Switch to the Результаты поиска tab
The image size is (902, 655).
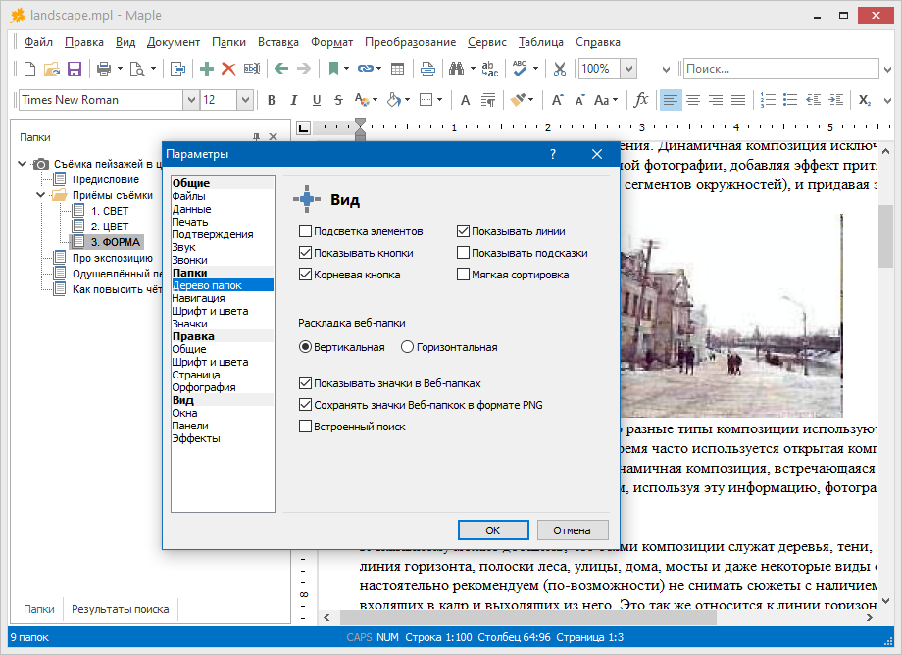pyautogui.click(x=120, y=609)
